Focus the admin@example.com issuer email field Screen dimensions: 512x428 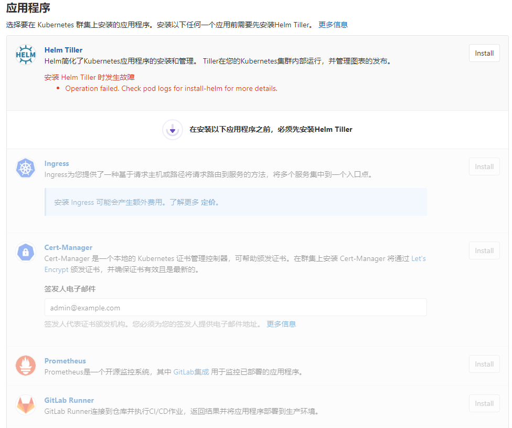(x=236, y=307)
